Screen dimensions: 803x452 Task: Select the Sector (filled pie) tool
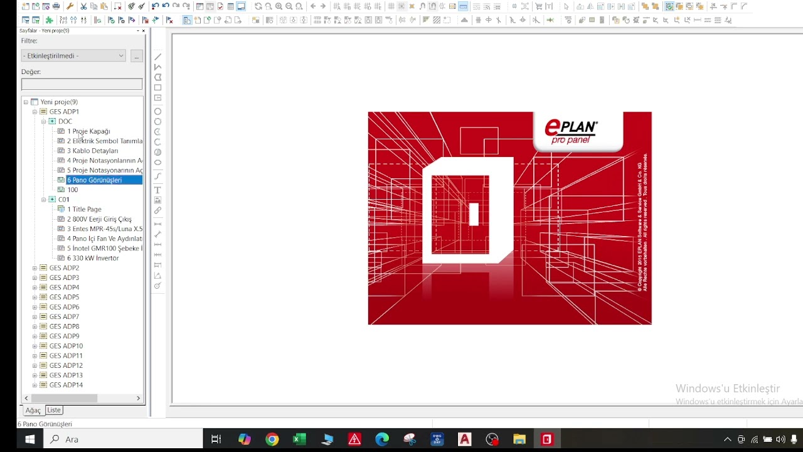point(158,153)
